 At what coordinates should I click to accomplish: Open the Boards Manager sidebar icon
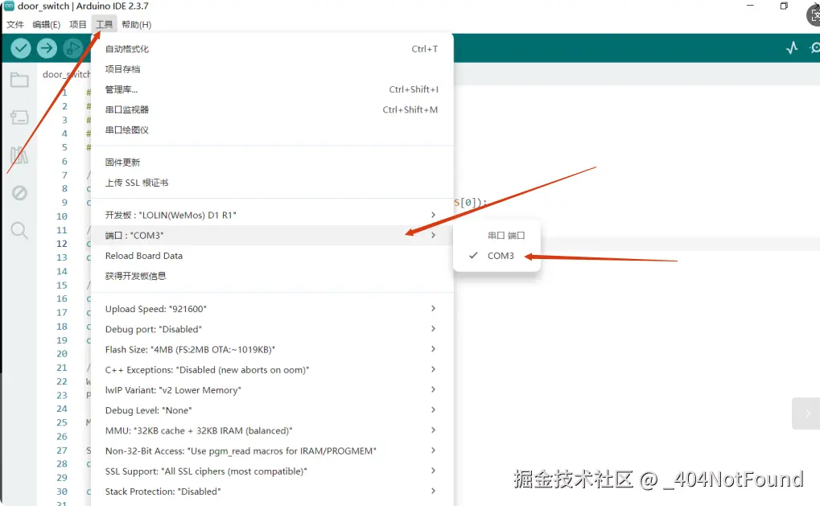pos(19,117)
